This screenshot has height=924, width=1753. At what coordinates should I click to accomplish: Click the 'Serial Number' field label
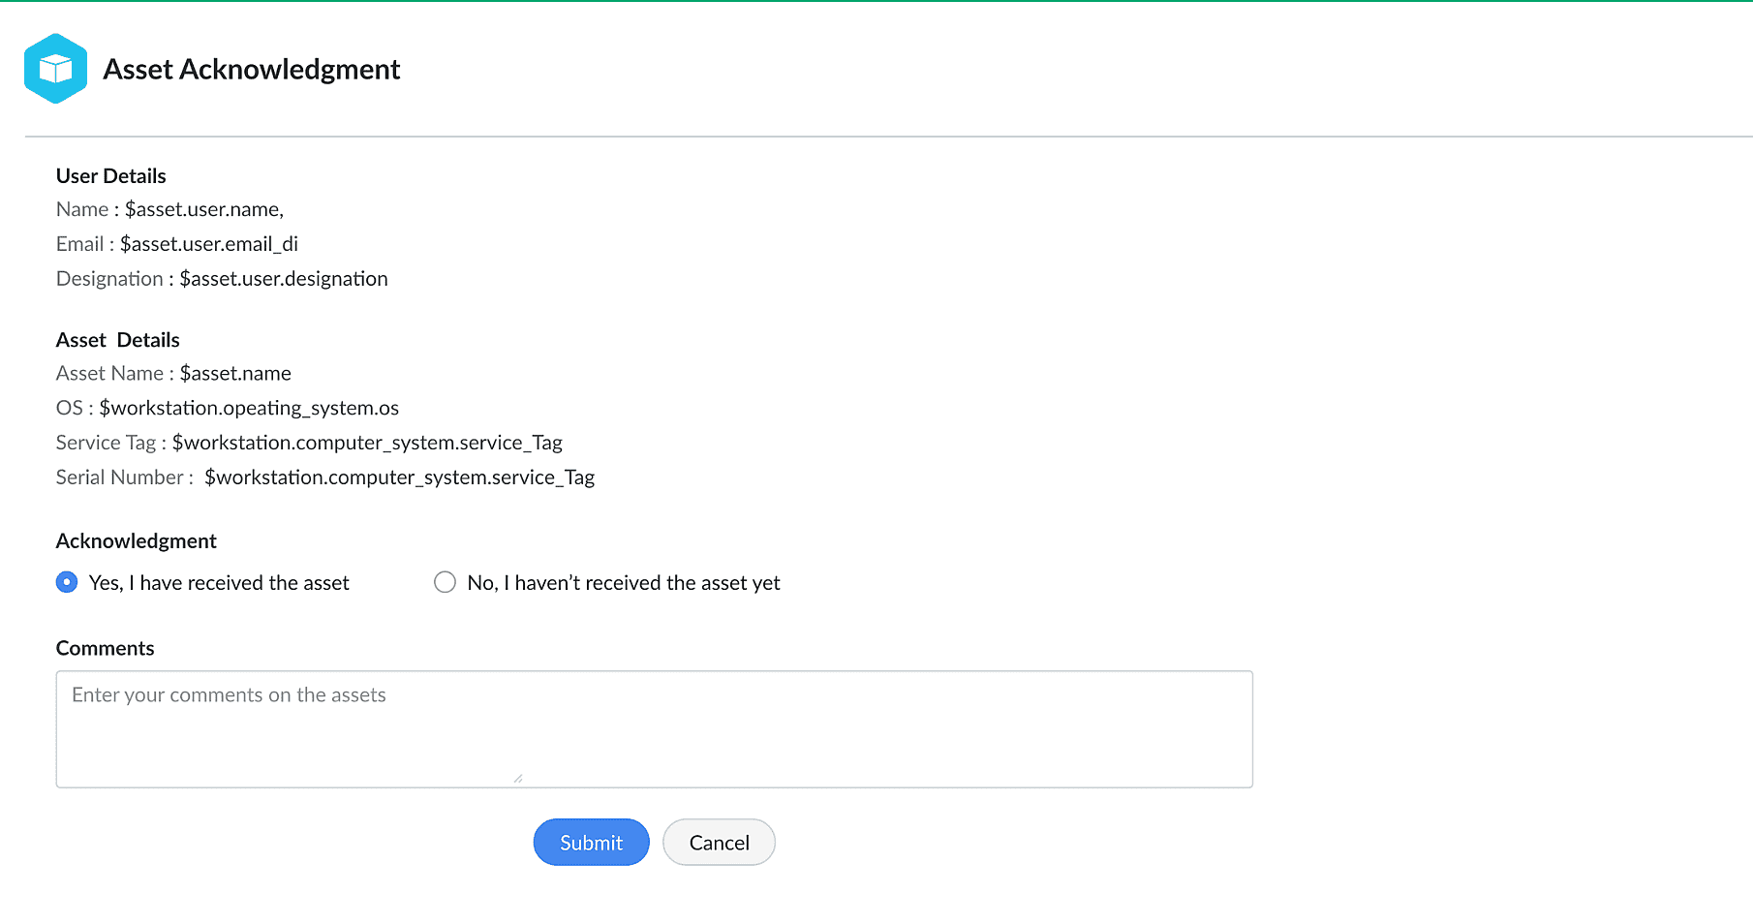pos(119,477)
